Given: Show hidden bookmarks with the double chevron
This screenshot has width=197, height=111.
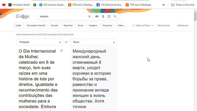Looking at the screenshot, I should pos(163,5).
